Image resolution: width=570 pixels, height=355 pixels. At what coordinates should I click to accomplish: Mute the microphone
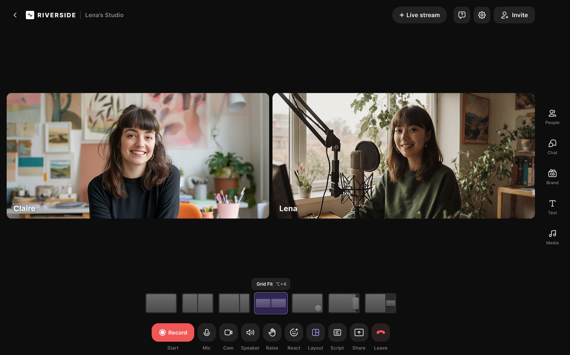click(207, 332)
